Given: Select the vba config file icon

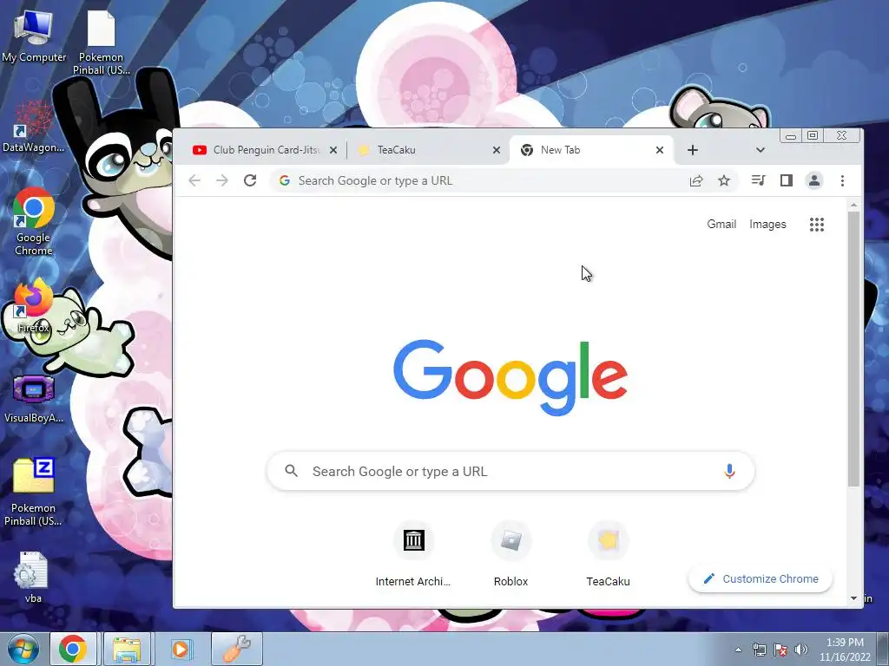Looking at the screenshot, I should pyautogui.click(x=32, y=577).
